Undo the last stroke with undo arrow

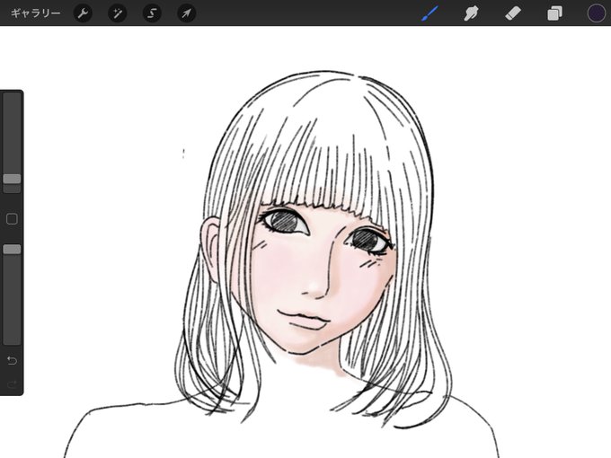pyautogui.click(x=12, y=361)
